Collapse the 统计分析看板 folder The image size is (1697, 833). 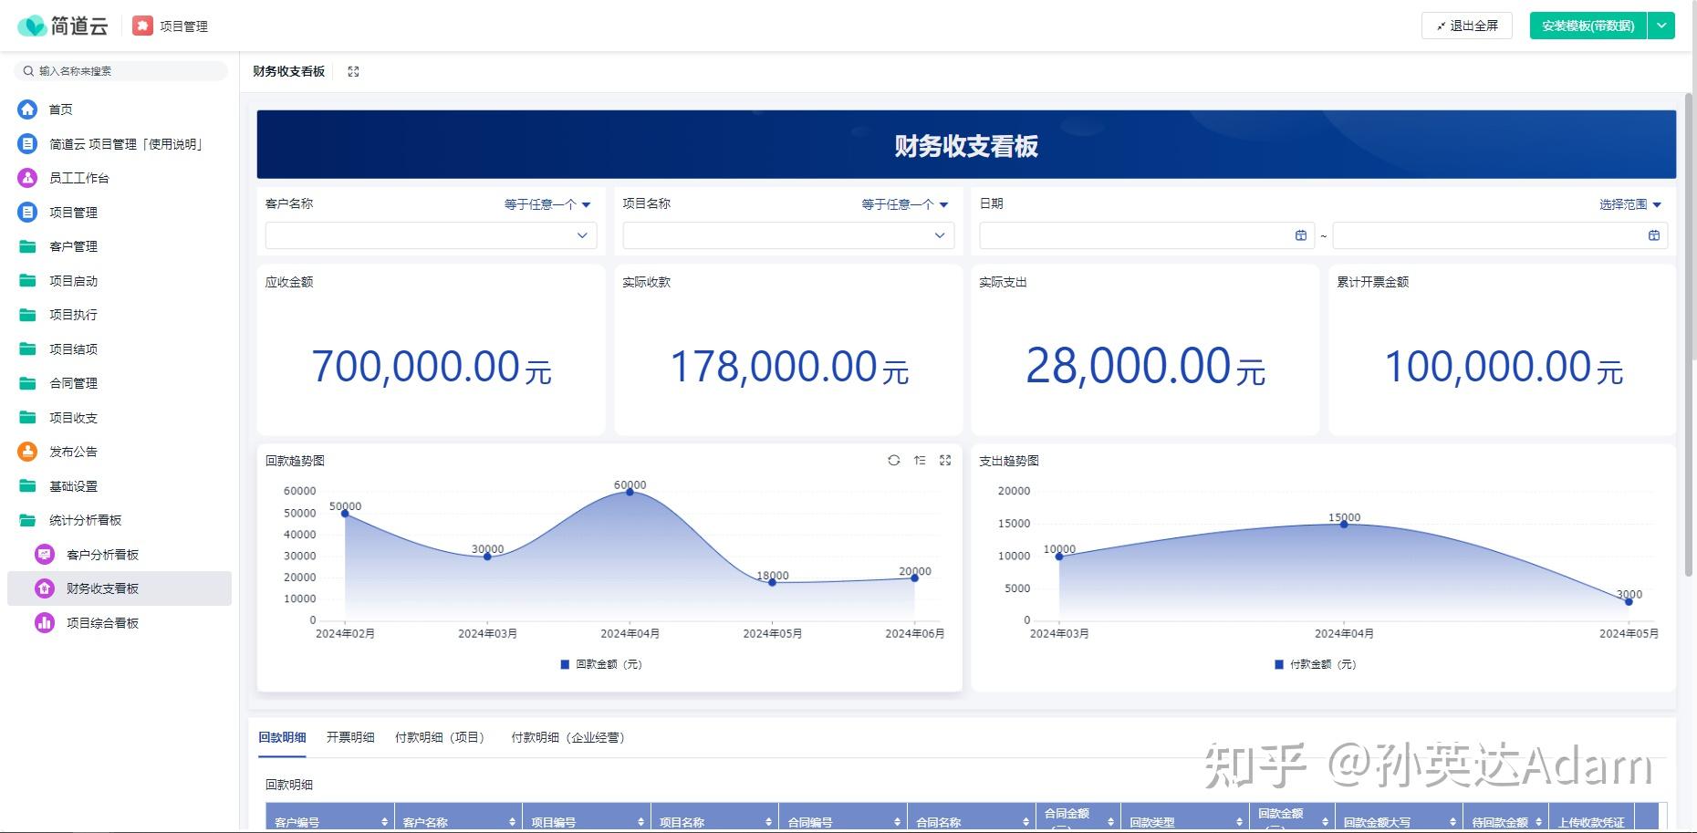(x=85, y=520)
